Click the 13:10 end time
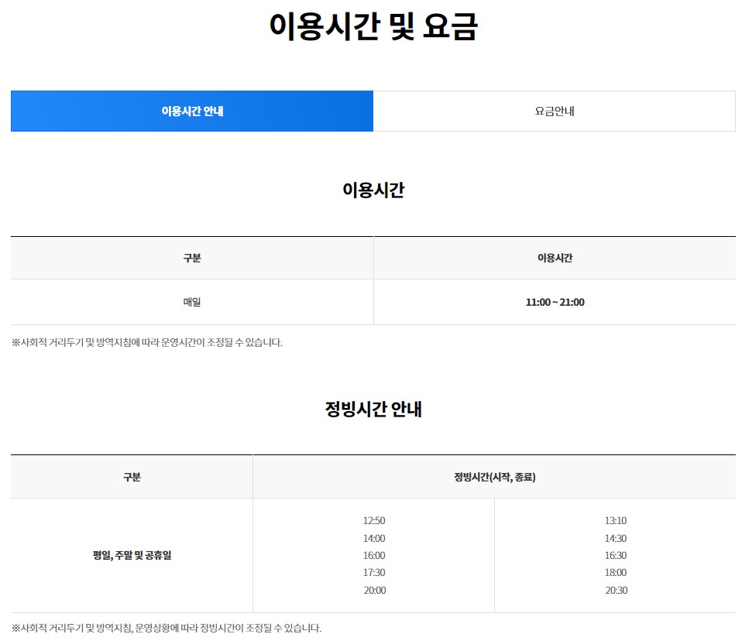Screen dimensions: 742x641 pos(616,520)
